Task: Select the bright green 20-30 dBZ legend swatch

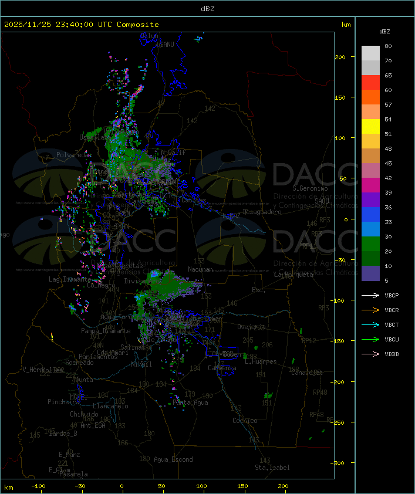Action: [x=370, y=244]
